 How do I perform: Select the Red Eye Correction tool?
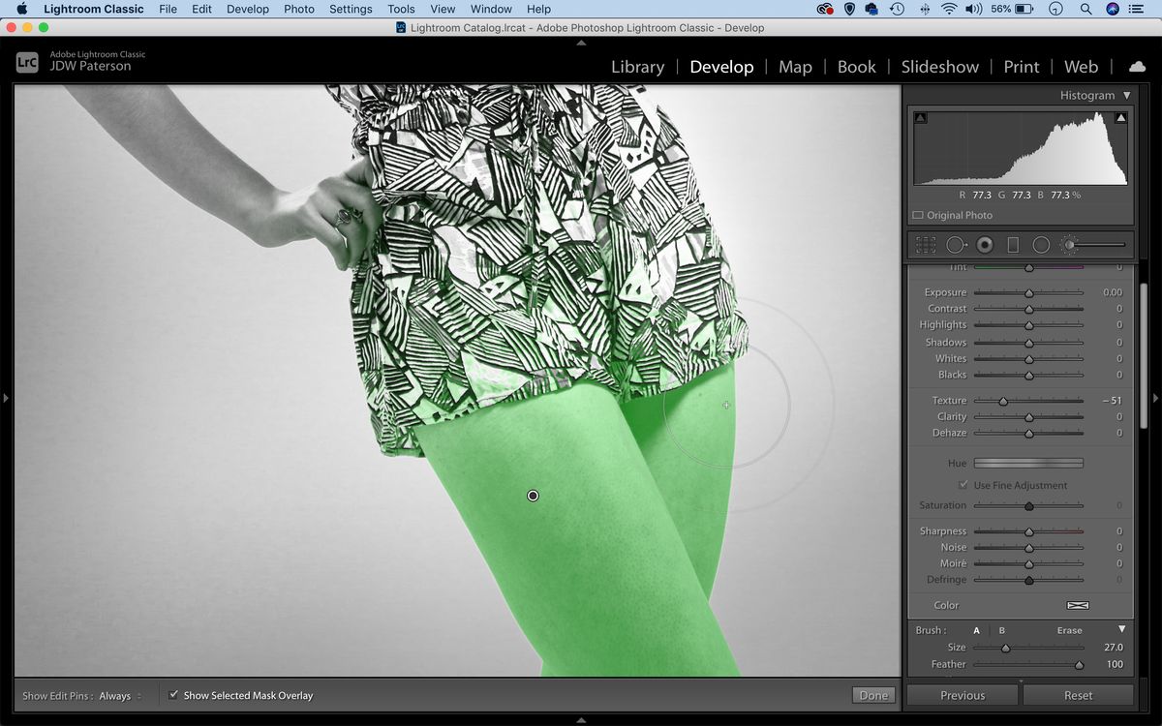tap(983, 244)
